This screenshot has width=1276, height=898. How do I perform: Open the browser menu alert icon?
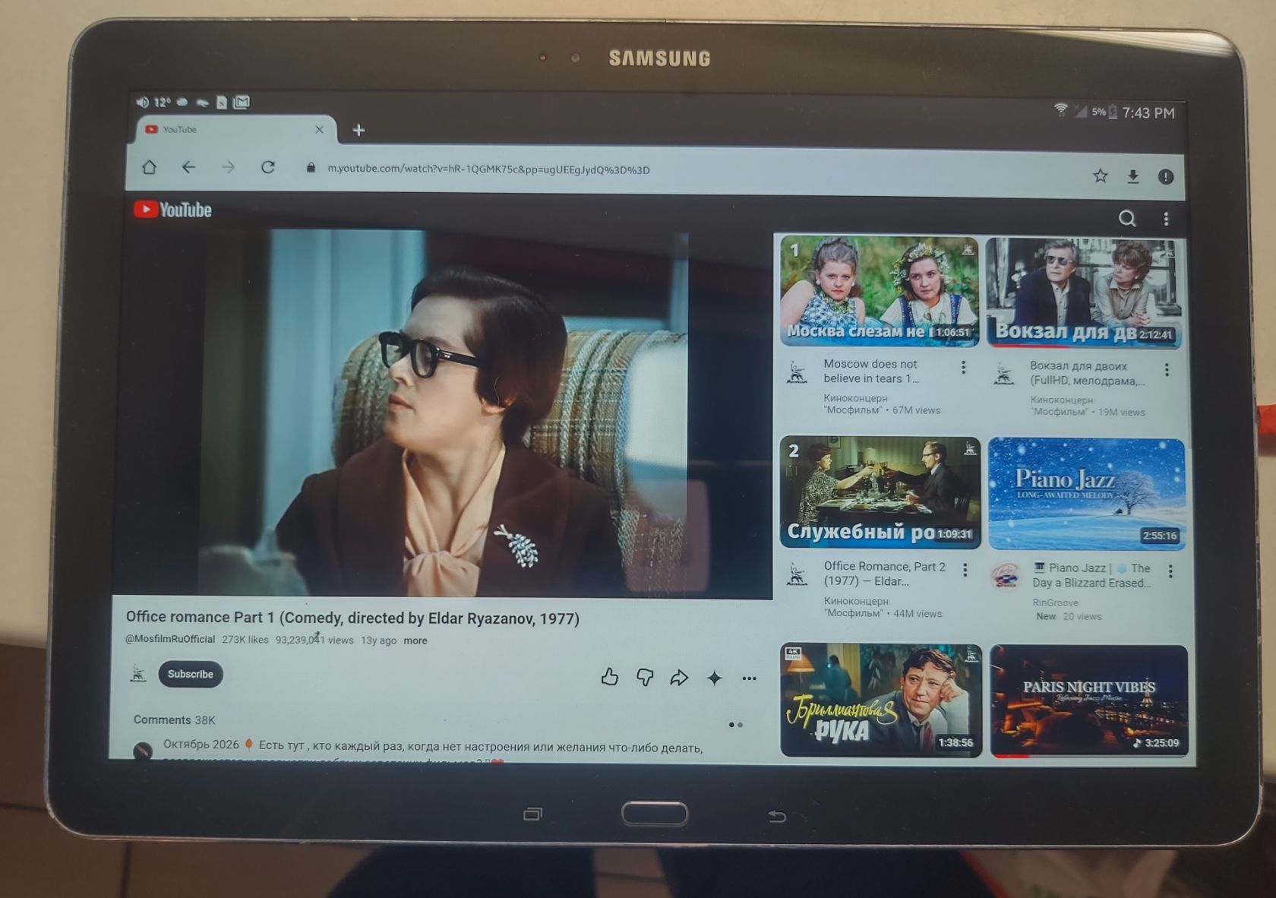(1166, 177)
